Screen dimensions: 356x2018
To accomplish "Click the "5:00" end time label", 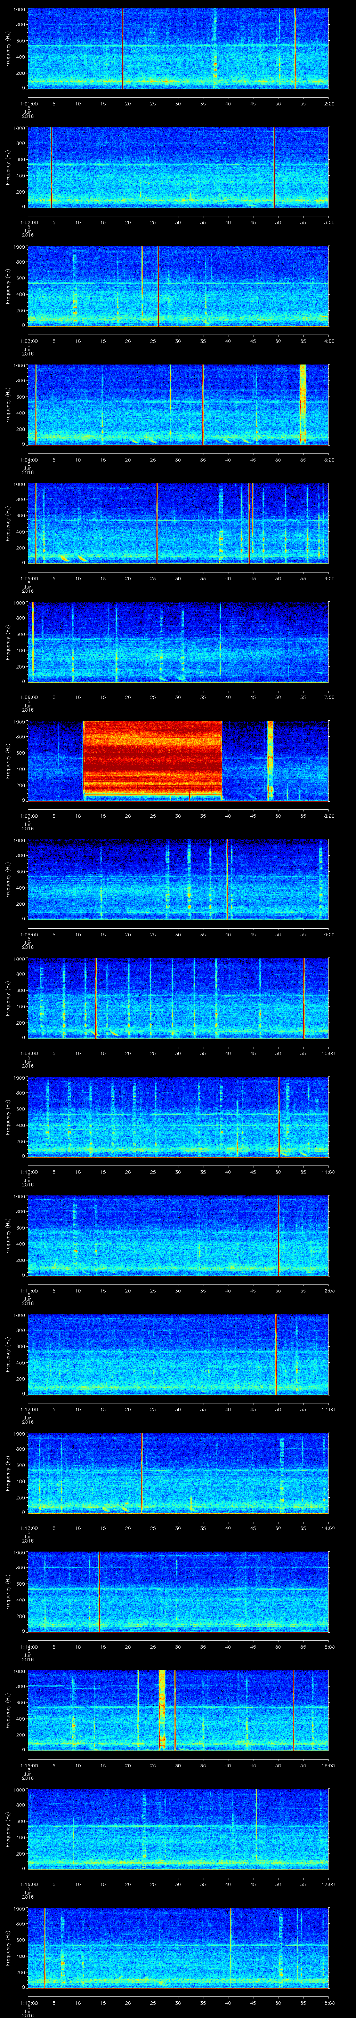I will [x=329, y=460].
